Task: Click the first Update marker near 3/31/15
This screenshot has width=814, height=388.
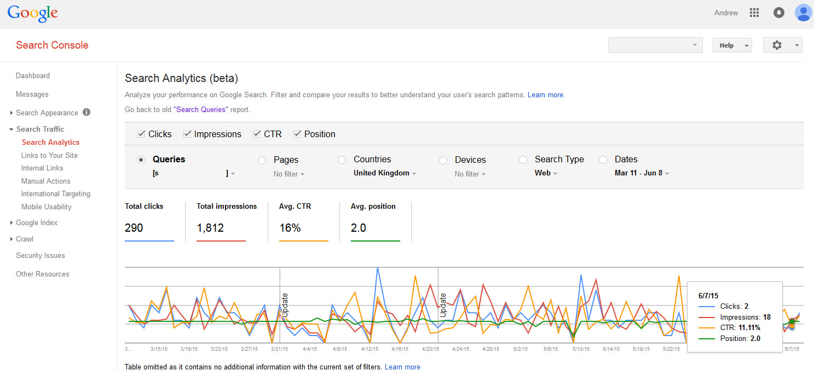Action: 285,305
